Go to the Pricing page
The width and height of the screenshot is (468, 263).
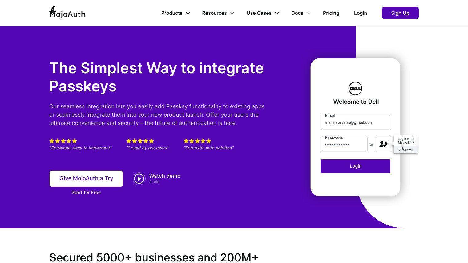pyautogui.click(x=331, y=13)
